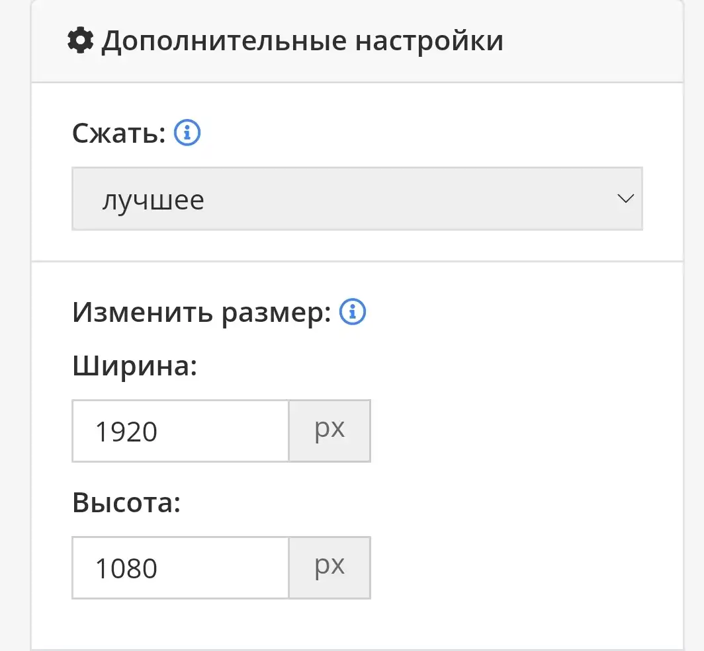Click the dropdown chevron arrow of compression selector
The image size is (704, 651).
tap(625, 198)
